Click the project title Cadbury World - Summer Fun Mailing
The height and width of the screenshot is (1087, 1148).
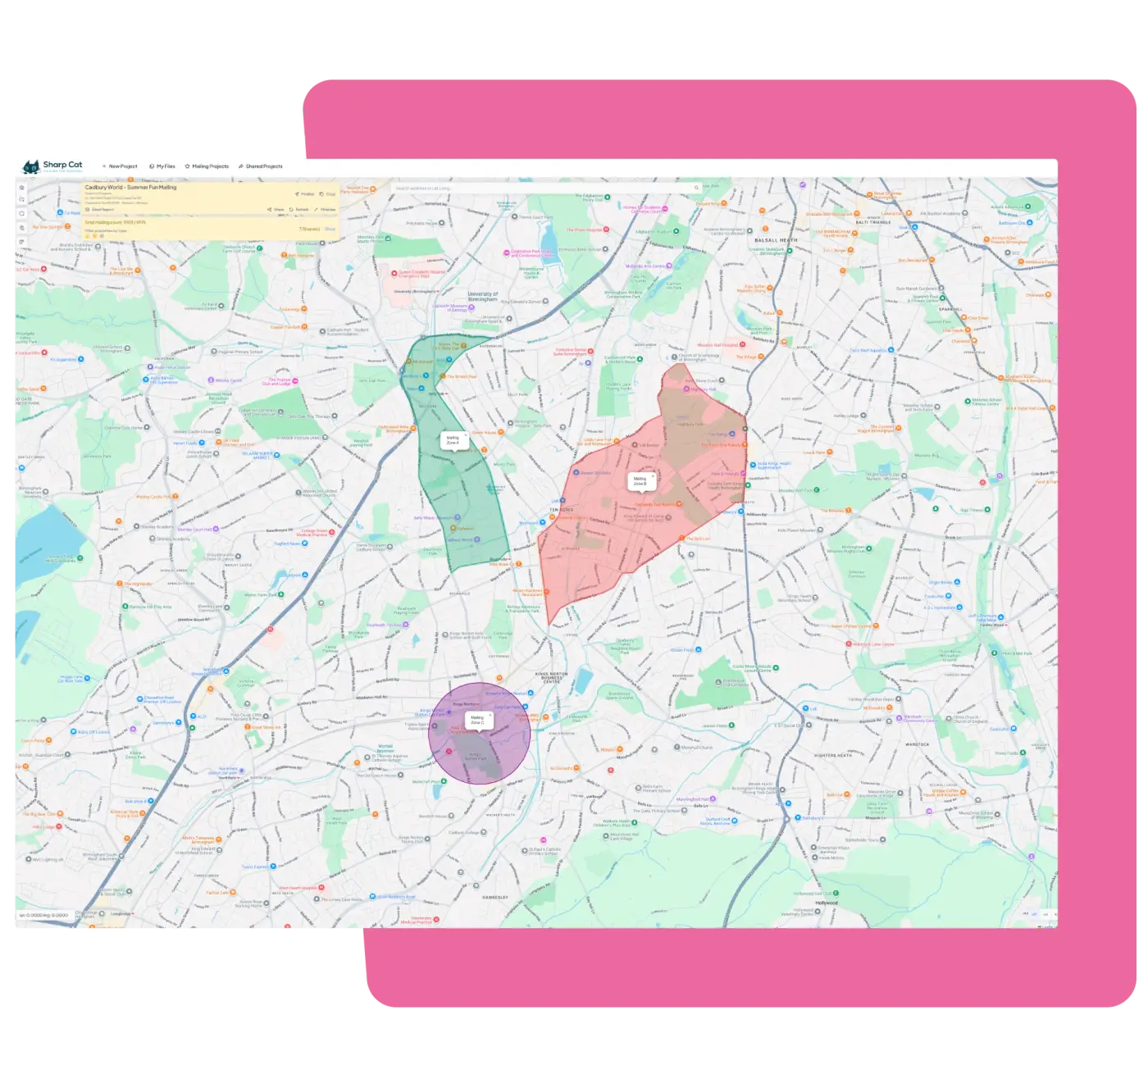pyautogui.click(x=130, y=187)
